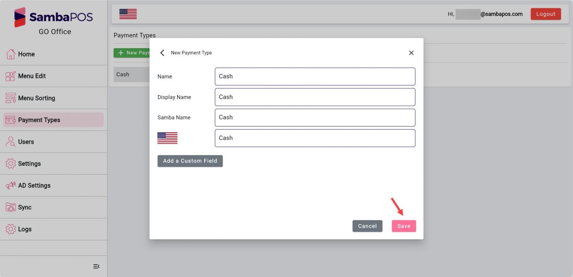Open the Logs section icon
This screenshot has width=573, height=277.
click(11, 229)
